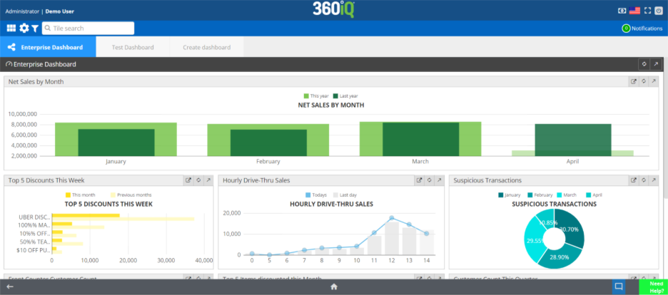This screenshot has height=295, width=668.
Task: Refresh the Net Sales by Month tile
Action: (643, 81)
